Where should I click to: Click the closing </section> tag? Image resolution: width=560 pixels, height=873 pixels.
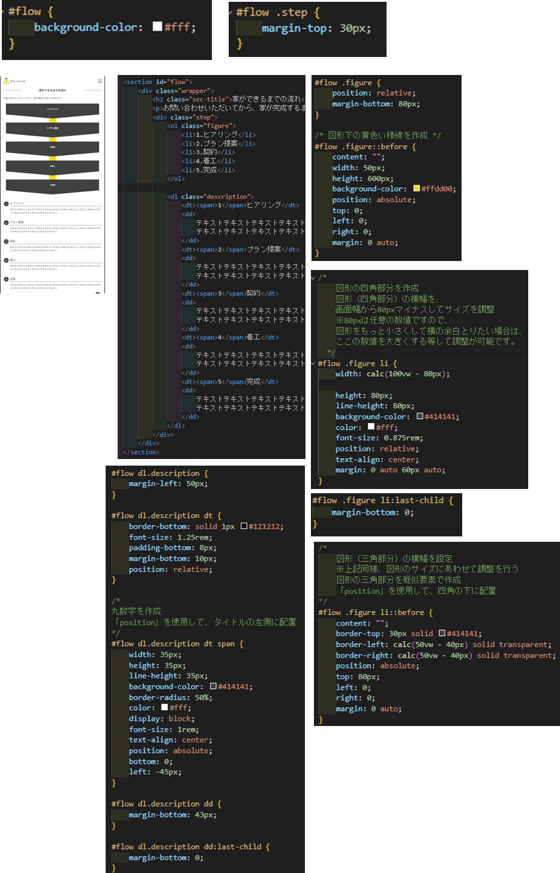142,452
